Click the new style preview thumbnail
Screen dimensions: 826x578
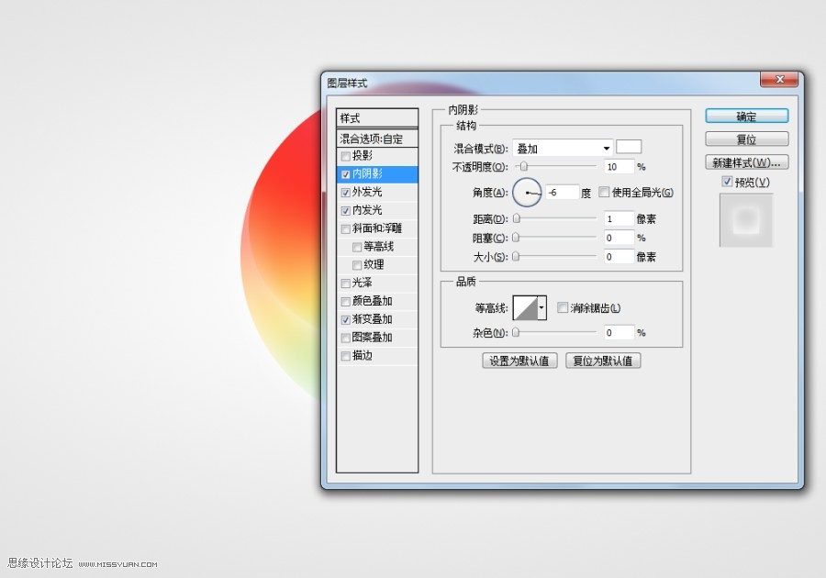click(x=745, y=220)
